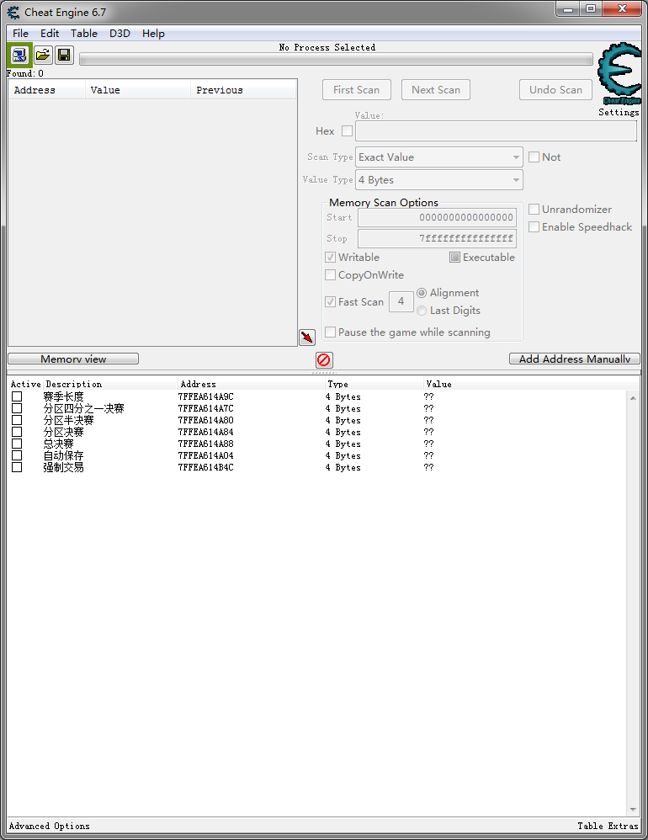The image size is (648, 840).
Task: Open Table Extras in status bar
Action: click(608, 826)
